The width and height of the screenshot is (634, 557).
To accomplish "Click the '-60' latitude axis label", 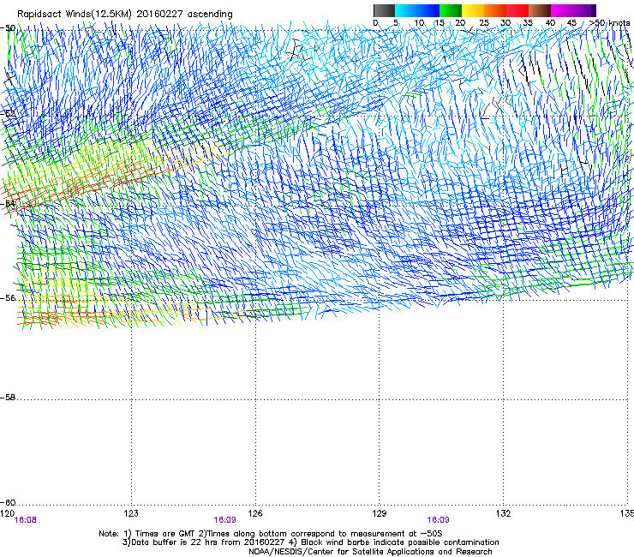I will [x=8, y=502].
